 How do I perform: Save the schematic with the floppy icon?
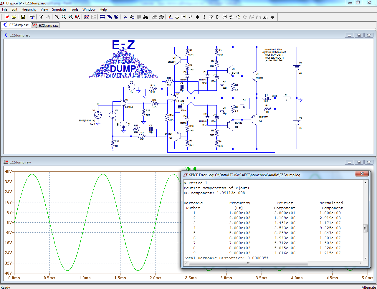23,17
